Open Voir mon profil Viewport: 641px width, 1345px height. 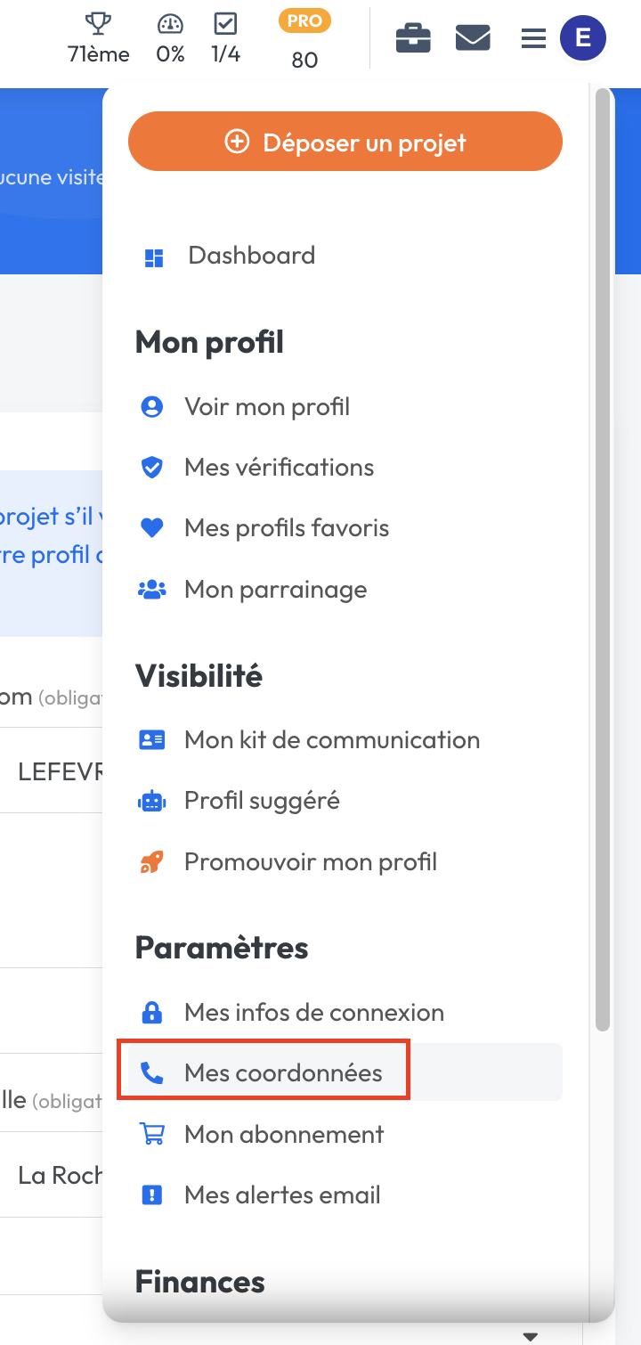pyautogui.click(x=266, y=407)
